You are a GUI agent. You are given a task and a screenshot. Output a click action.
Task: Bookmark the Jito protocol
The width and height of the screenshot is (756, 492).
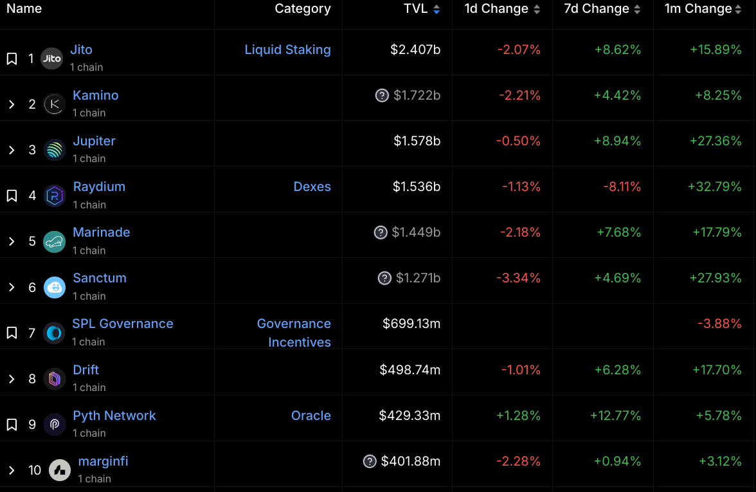[12, 59]
